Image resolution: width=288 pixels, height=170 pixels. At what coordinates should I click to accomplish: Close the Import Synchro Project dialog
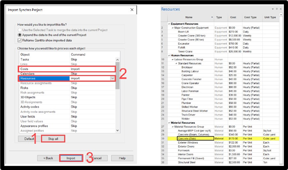point(132,10)
